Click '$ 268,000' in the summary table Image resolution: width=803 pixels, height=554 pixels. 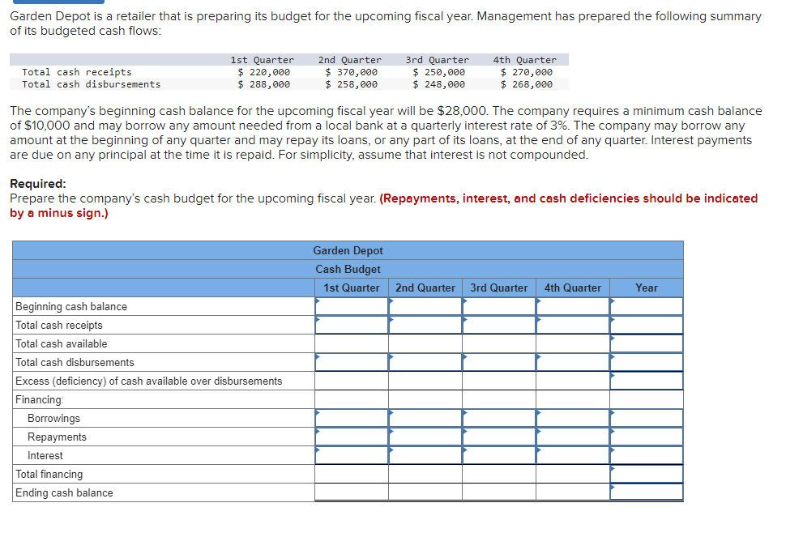pyautogui.click(x=527, y=84)
